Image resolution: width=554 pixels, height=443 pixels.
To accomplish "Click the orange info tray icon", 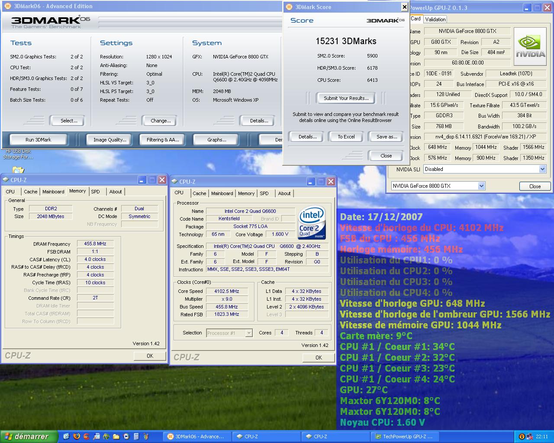I will click(x=522, y=437).
